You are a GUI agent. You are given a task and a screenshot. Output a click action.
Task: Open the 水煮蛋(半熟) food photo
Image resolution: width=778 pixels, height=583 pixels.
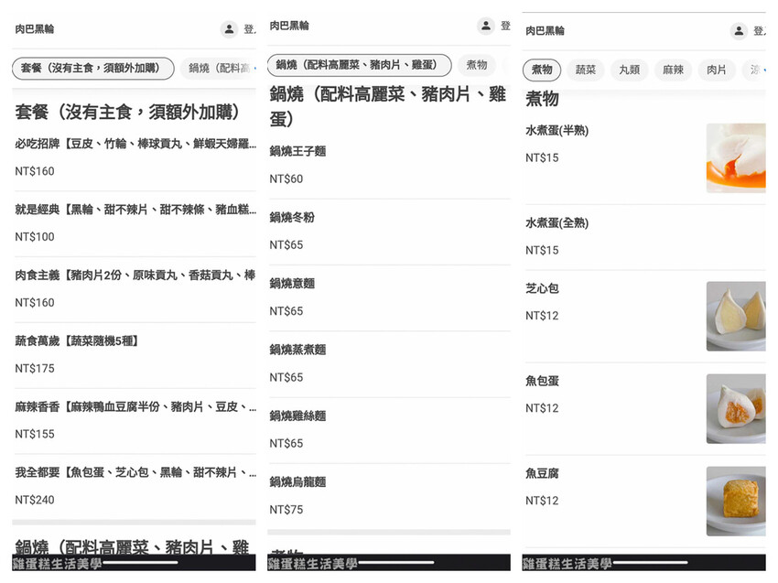736,157
